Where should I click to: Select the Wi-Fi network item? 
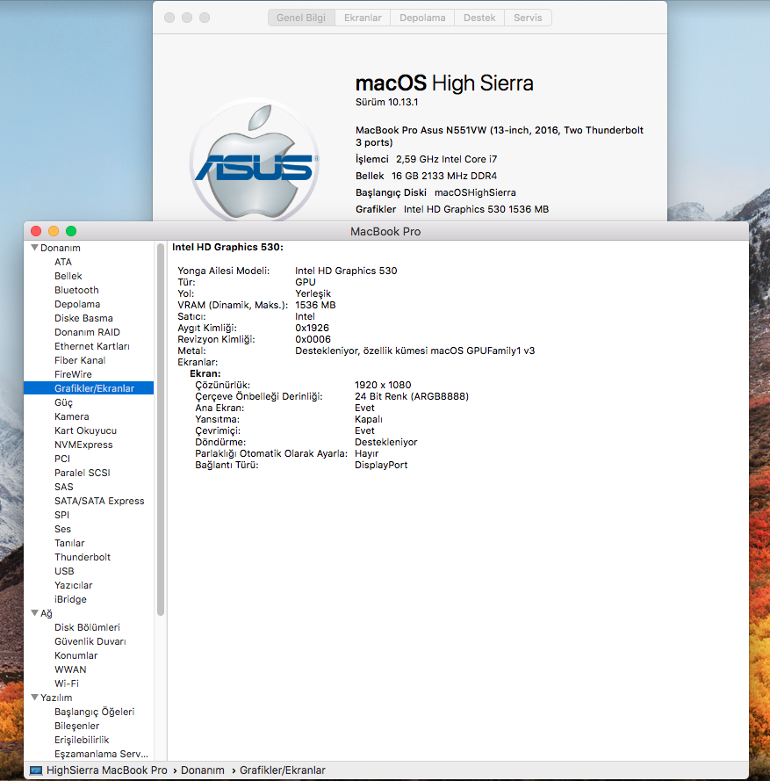point(67,683)
